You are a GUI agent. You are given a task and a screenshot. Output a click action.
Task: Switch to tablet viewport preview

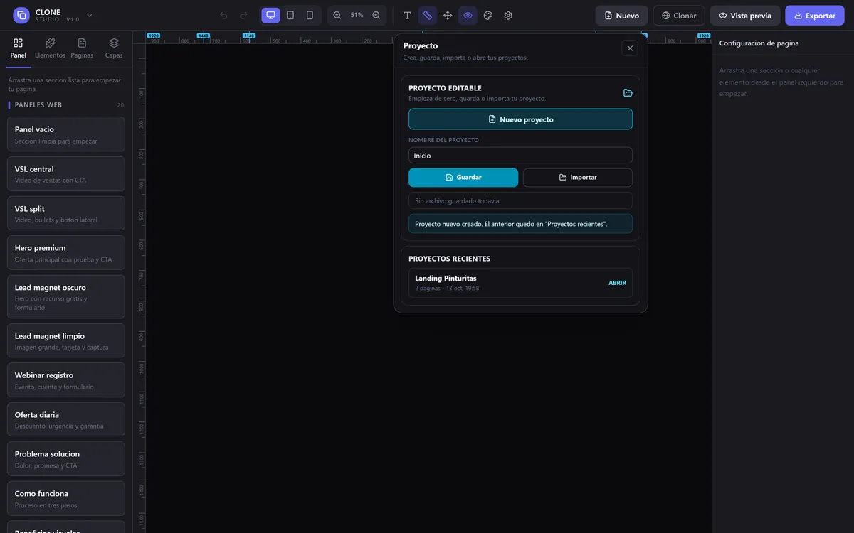(290, 15)
